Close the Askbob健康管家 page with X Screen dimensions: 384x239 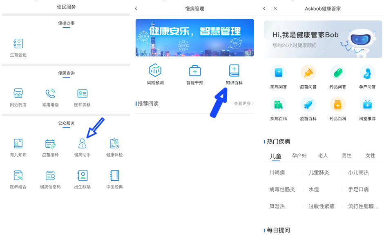[x=275, y=8]
